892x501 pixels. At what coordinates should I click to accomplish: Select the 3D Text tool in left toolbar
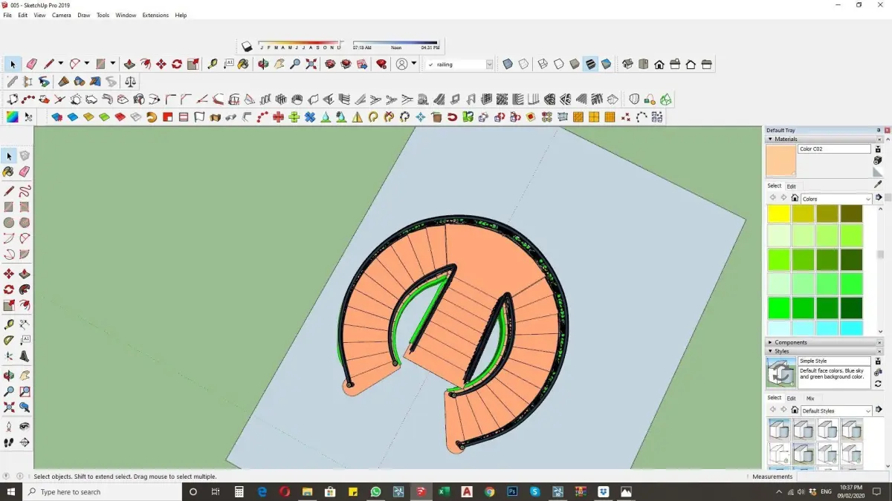coord(25,356)
